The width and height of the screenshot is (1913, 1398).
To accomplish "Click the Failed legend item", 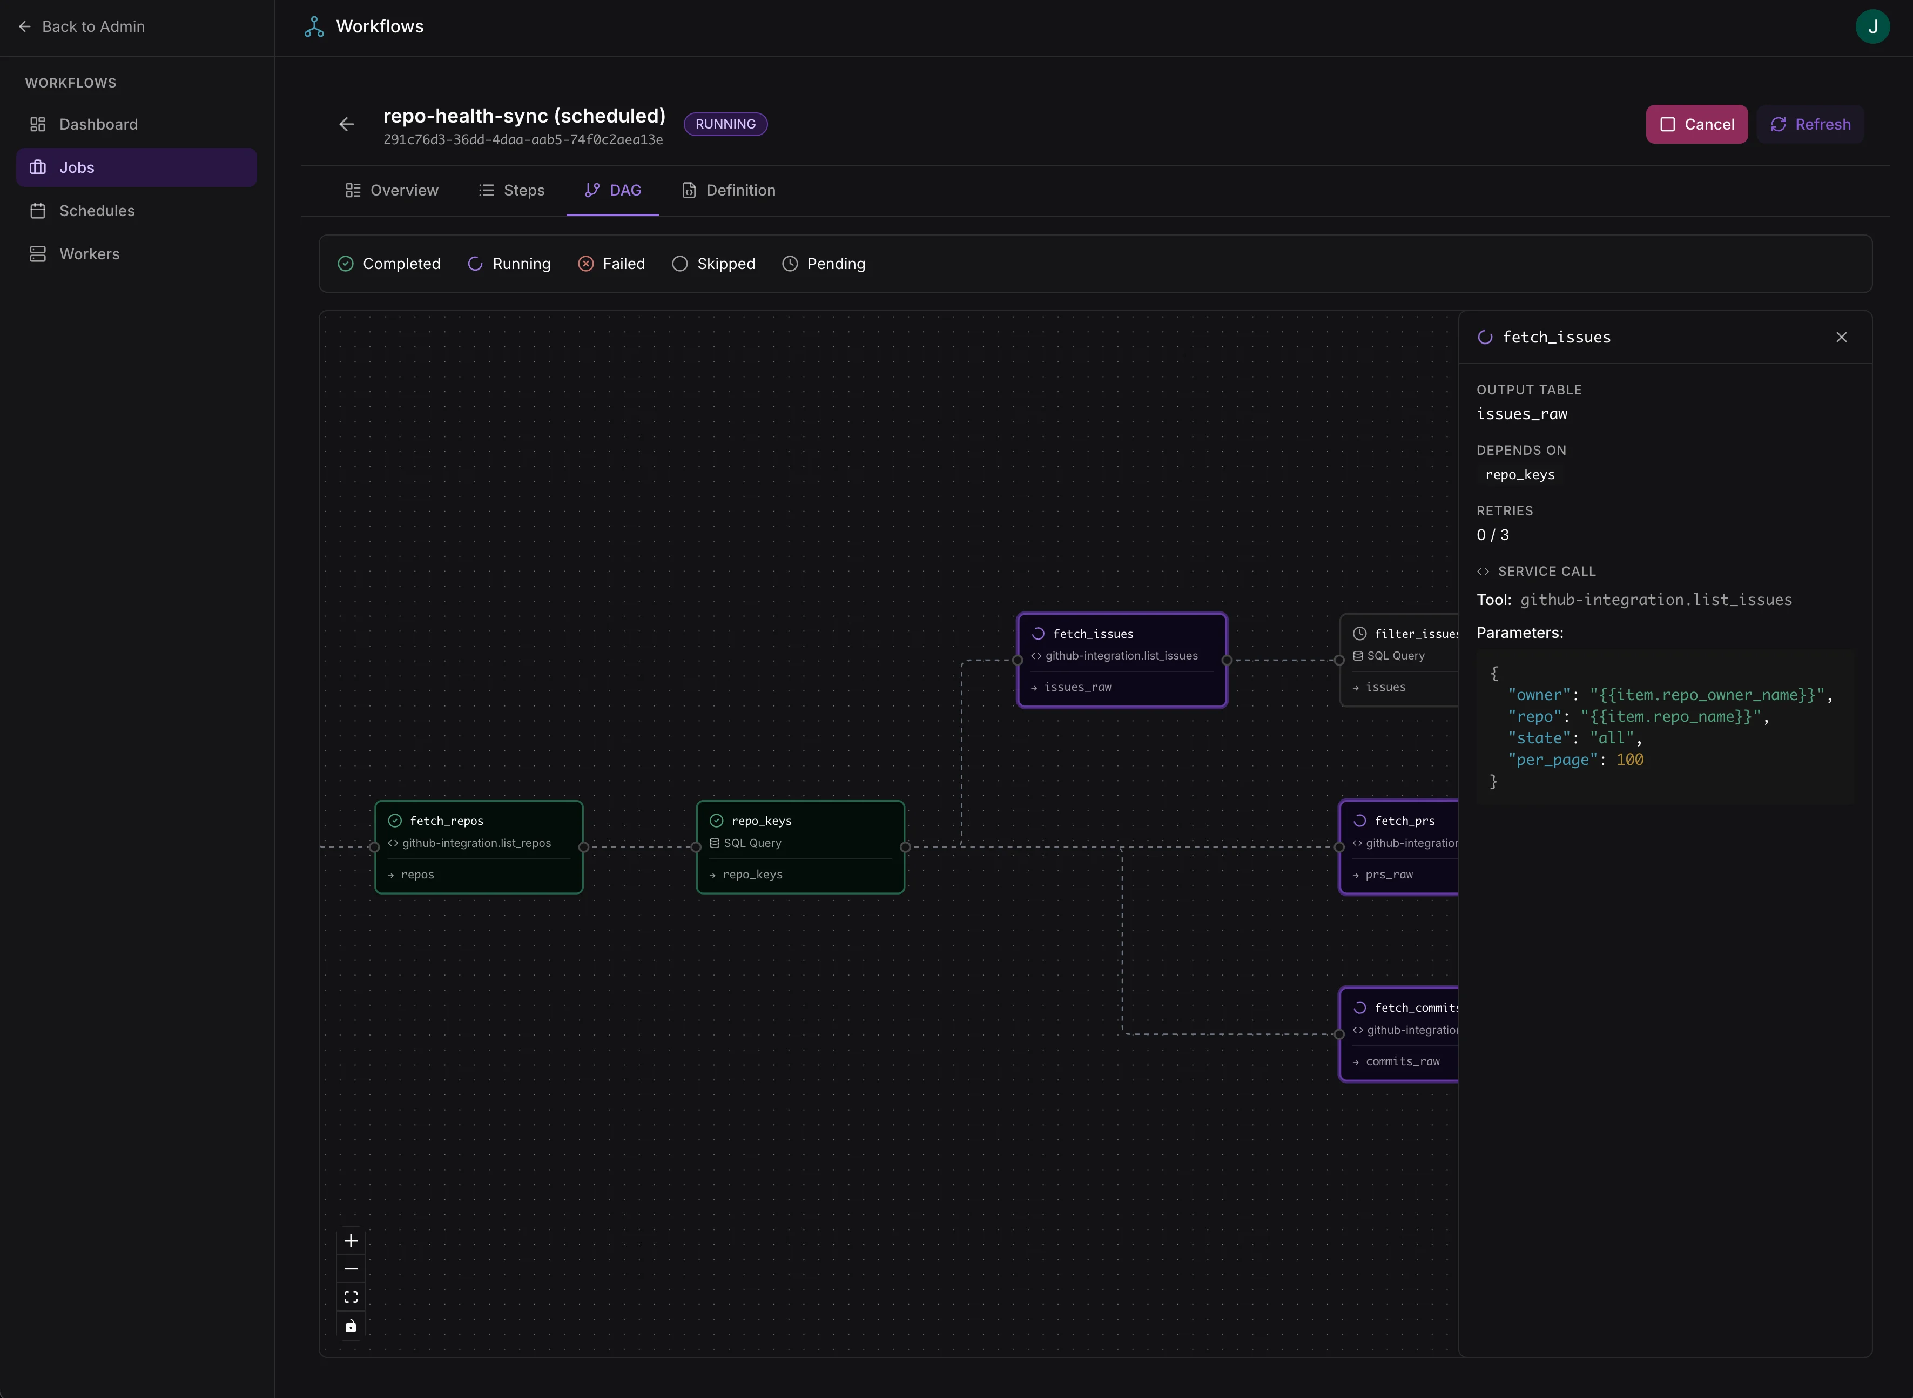I will tap(611, 264).
